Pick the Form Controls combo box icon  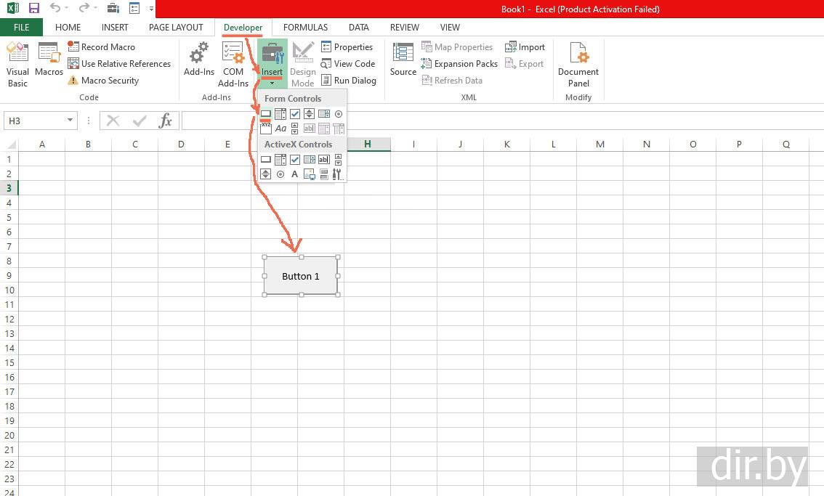pyautogui.click(x=280, y=114)
